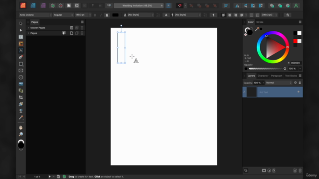
Task: Open the leading 149.3 pt dropdown
Action: [x=269, y=15]
